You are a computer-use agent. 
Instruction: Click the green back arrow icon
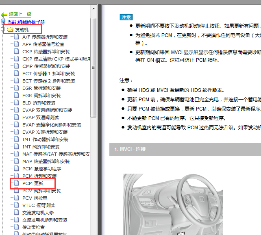pos(4,15)
